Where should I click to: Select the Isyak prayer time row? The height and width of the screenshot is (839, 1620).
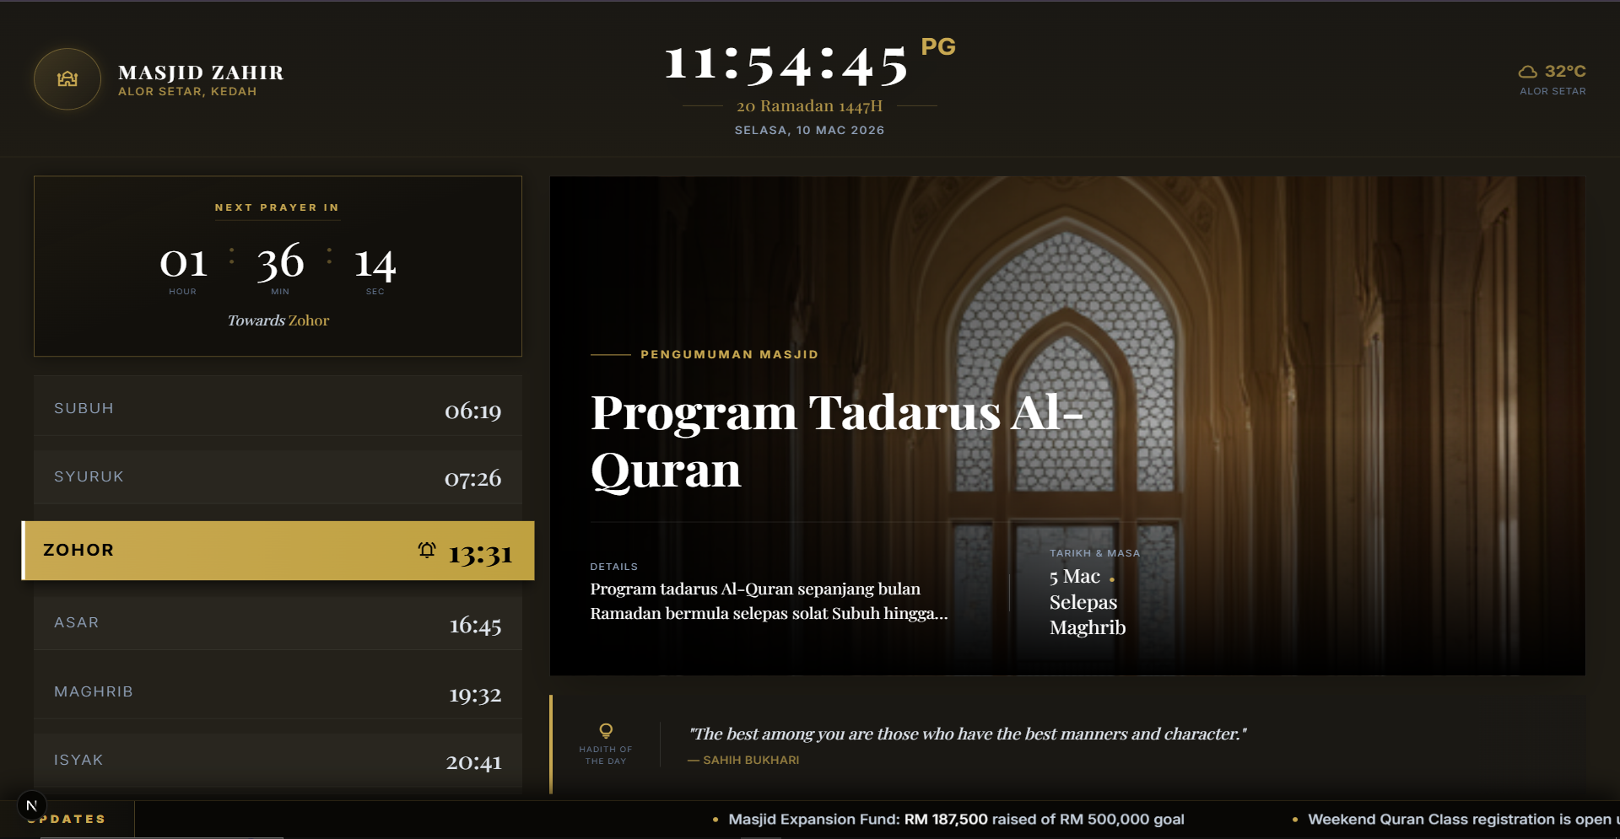pos(278,761)
